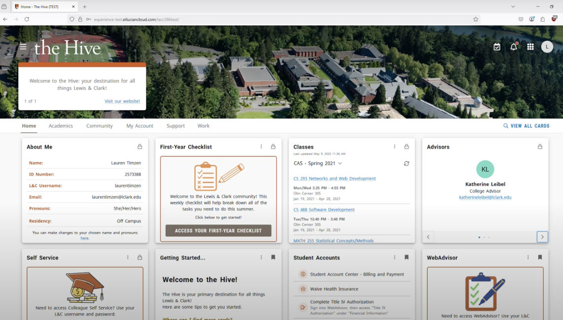
Task: Click the magnifier next to View All Cards
Action: click(505, 126)
